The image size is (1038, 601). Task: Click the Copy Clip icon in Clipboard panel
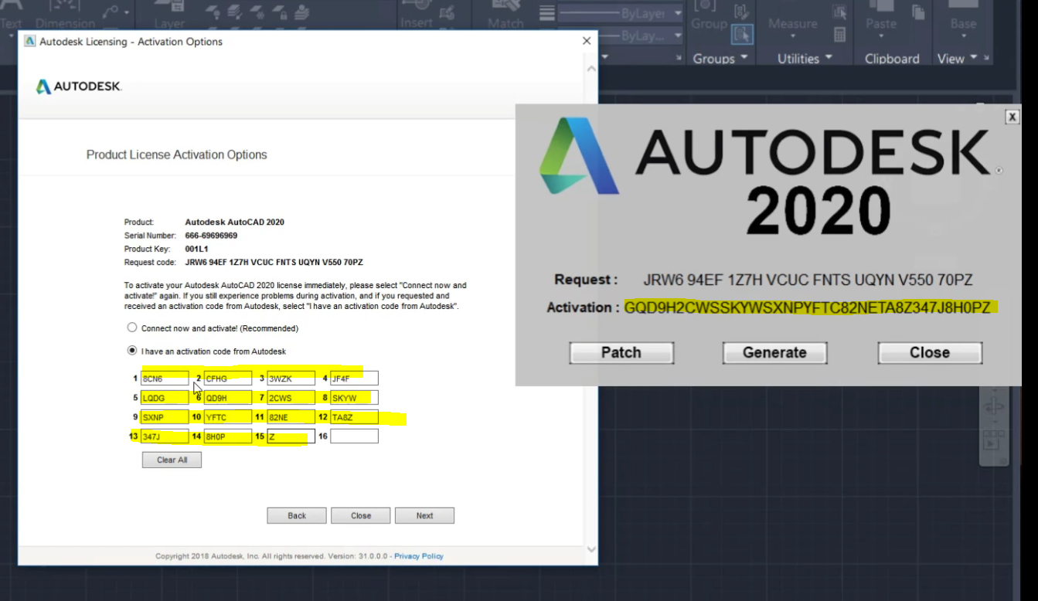(918, 12)
